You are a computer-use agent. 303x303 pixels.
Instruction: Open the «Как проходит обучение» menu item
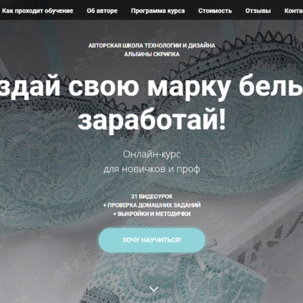[x=38, y=11]
